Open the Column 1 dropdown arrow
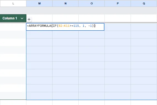The height and width of the screenshot is (105, 157). (22, 18)
